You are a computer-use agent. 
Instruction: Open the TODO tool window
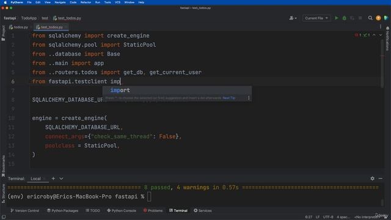93,211
